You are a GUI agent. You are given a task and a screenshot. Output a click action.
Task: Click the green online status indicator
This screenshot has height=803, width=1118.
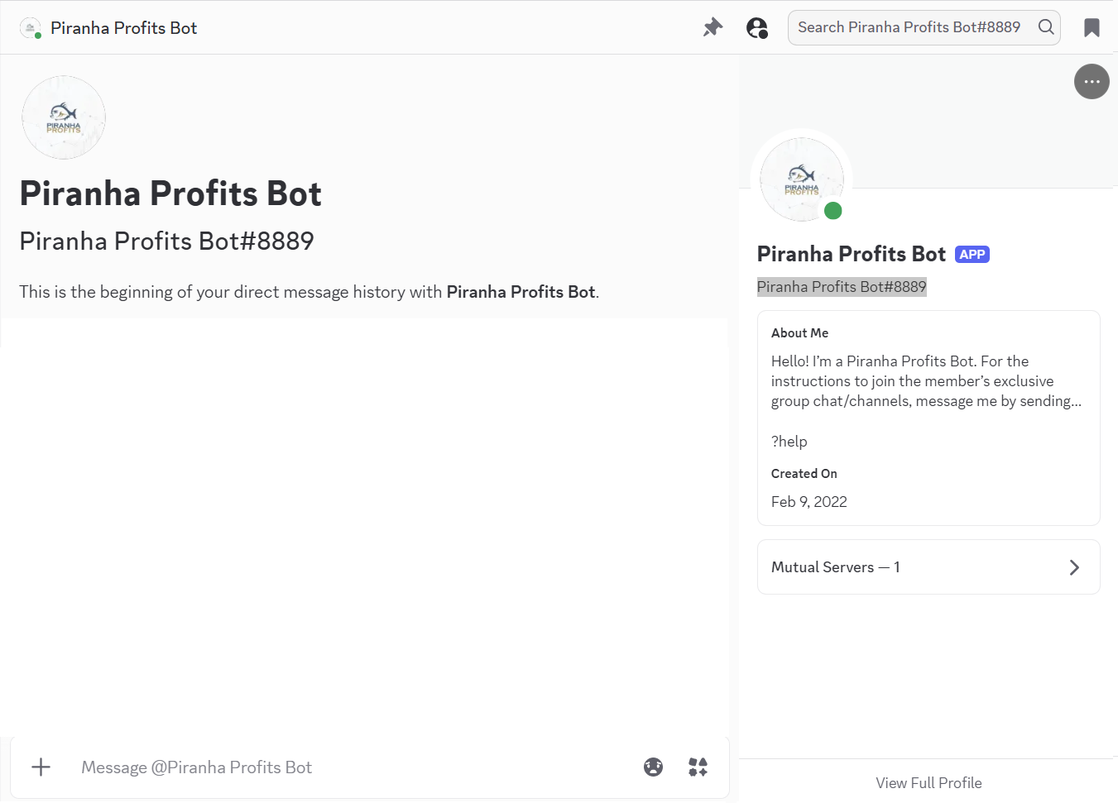point(833,212)
